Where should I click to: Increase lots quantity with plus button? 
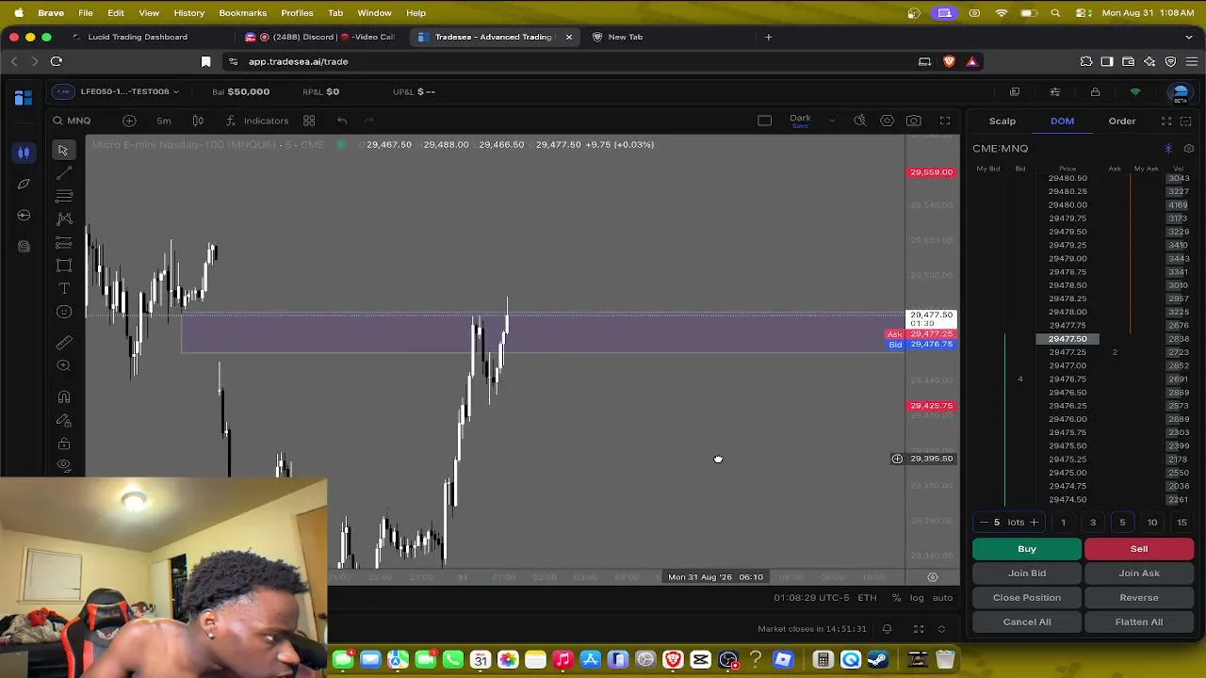pyautogui.click(x=1034, y=523)
